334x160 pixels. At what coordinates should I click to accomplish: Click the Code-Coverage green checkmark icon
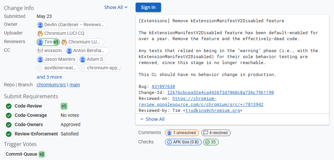coord(9,116)
